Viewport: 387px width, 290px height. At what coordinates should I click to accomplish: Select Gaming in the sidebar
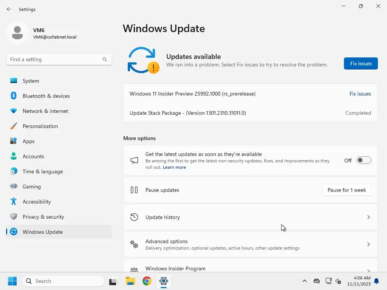[x=59, y=186]
